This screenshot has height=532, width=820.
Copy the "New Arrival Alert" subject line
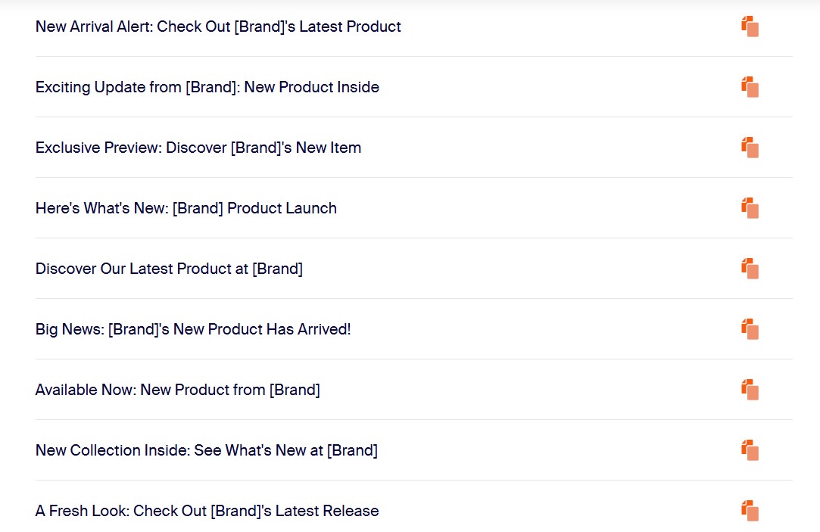(x=750, y=26)
